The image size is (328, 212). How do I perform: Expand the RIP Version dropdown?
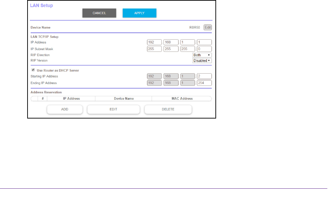202,60
